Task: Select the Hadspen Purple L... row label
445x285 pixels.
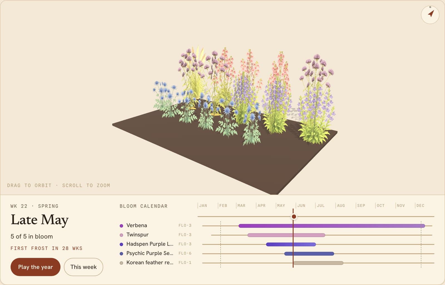Action: coord(150,244)
